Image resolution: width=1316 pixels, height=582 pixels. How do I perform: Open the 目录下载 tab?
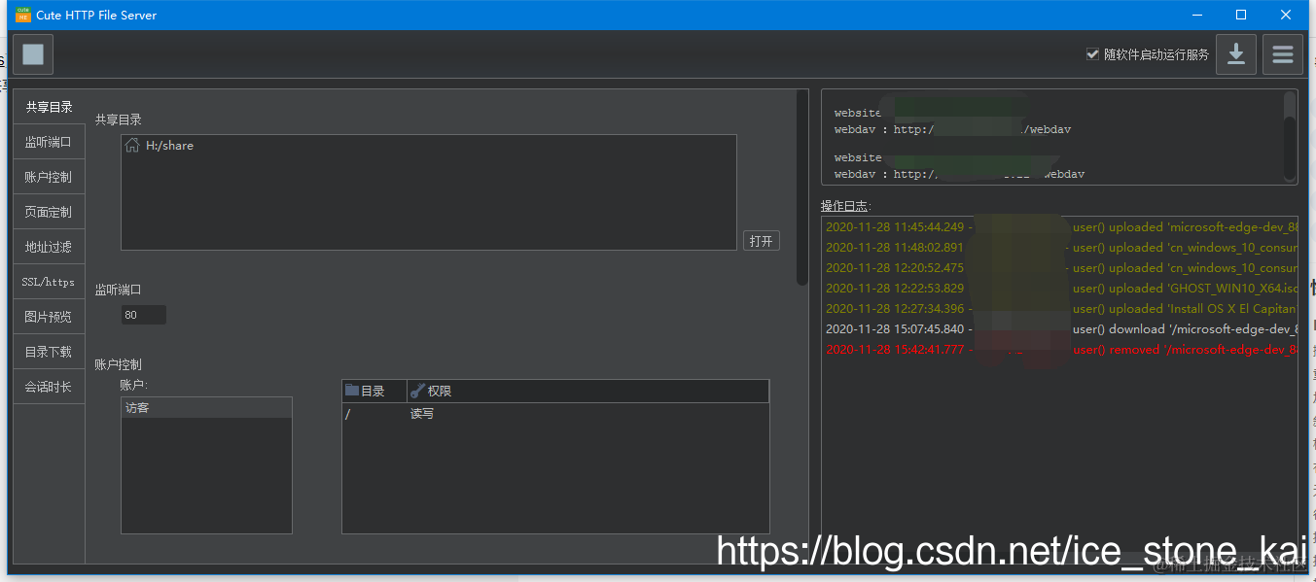tap(49, 352)
